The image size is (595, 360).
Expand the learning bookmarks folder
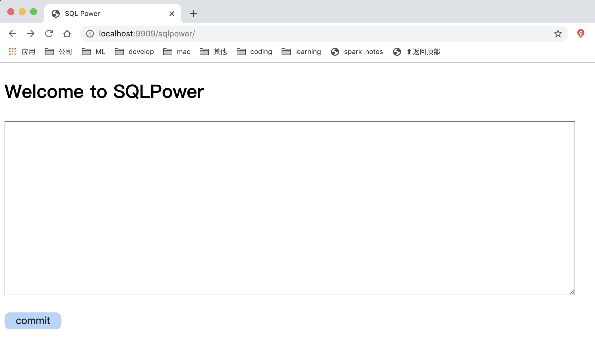pyautogui.click(x=301, y=52)
